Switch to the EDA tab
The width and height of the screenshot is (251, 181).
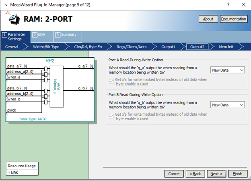(41, 35)
